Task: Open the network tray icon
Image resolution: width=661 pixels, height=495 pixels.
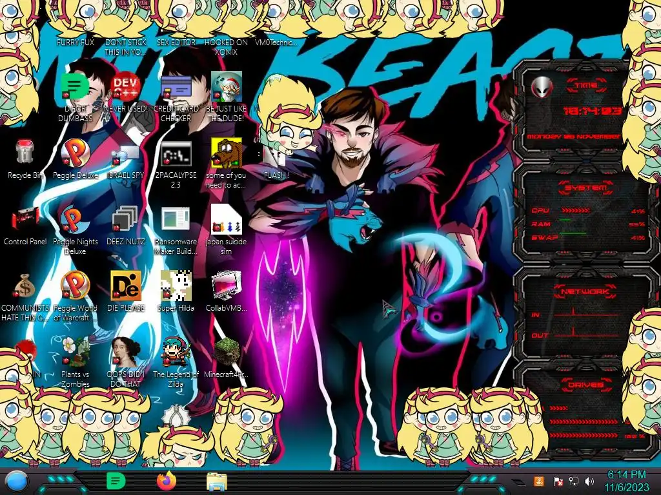Action: point(574,481)
